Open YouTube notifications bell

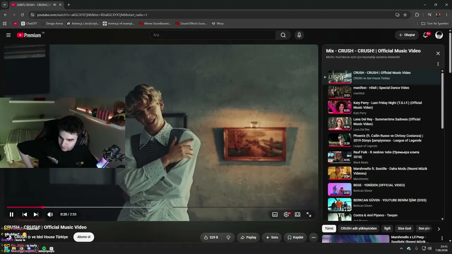pyautogui.click(x=426, y=35)
